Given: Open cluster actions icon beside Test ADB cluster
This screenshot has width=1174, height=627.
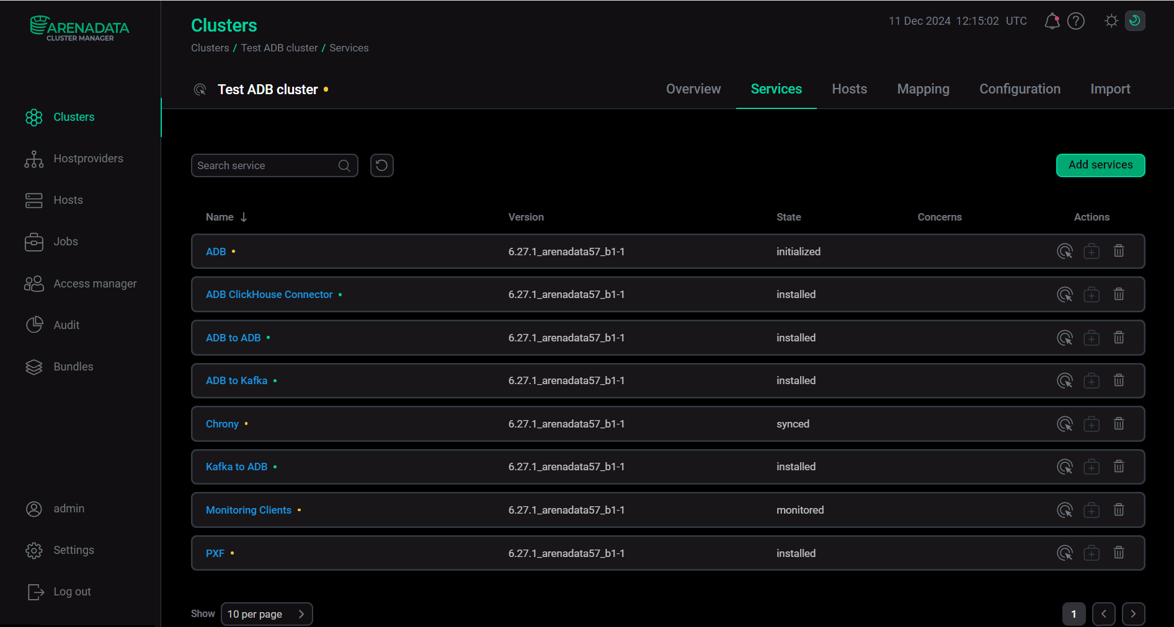Looking at the screenshot, I should (x=200, y=90).
